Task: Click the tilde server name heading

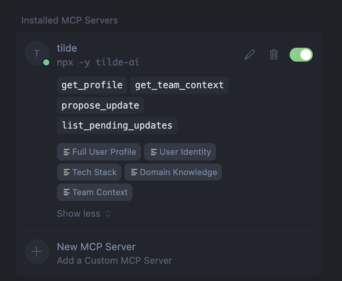Action: 67,48
